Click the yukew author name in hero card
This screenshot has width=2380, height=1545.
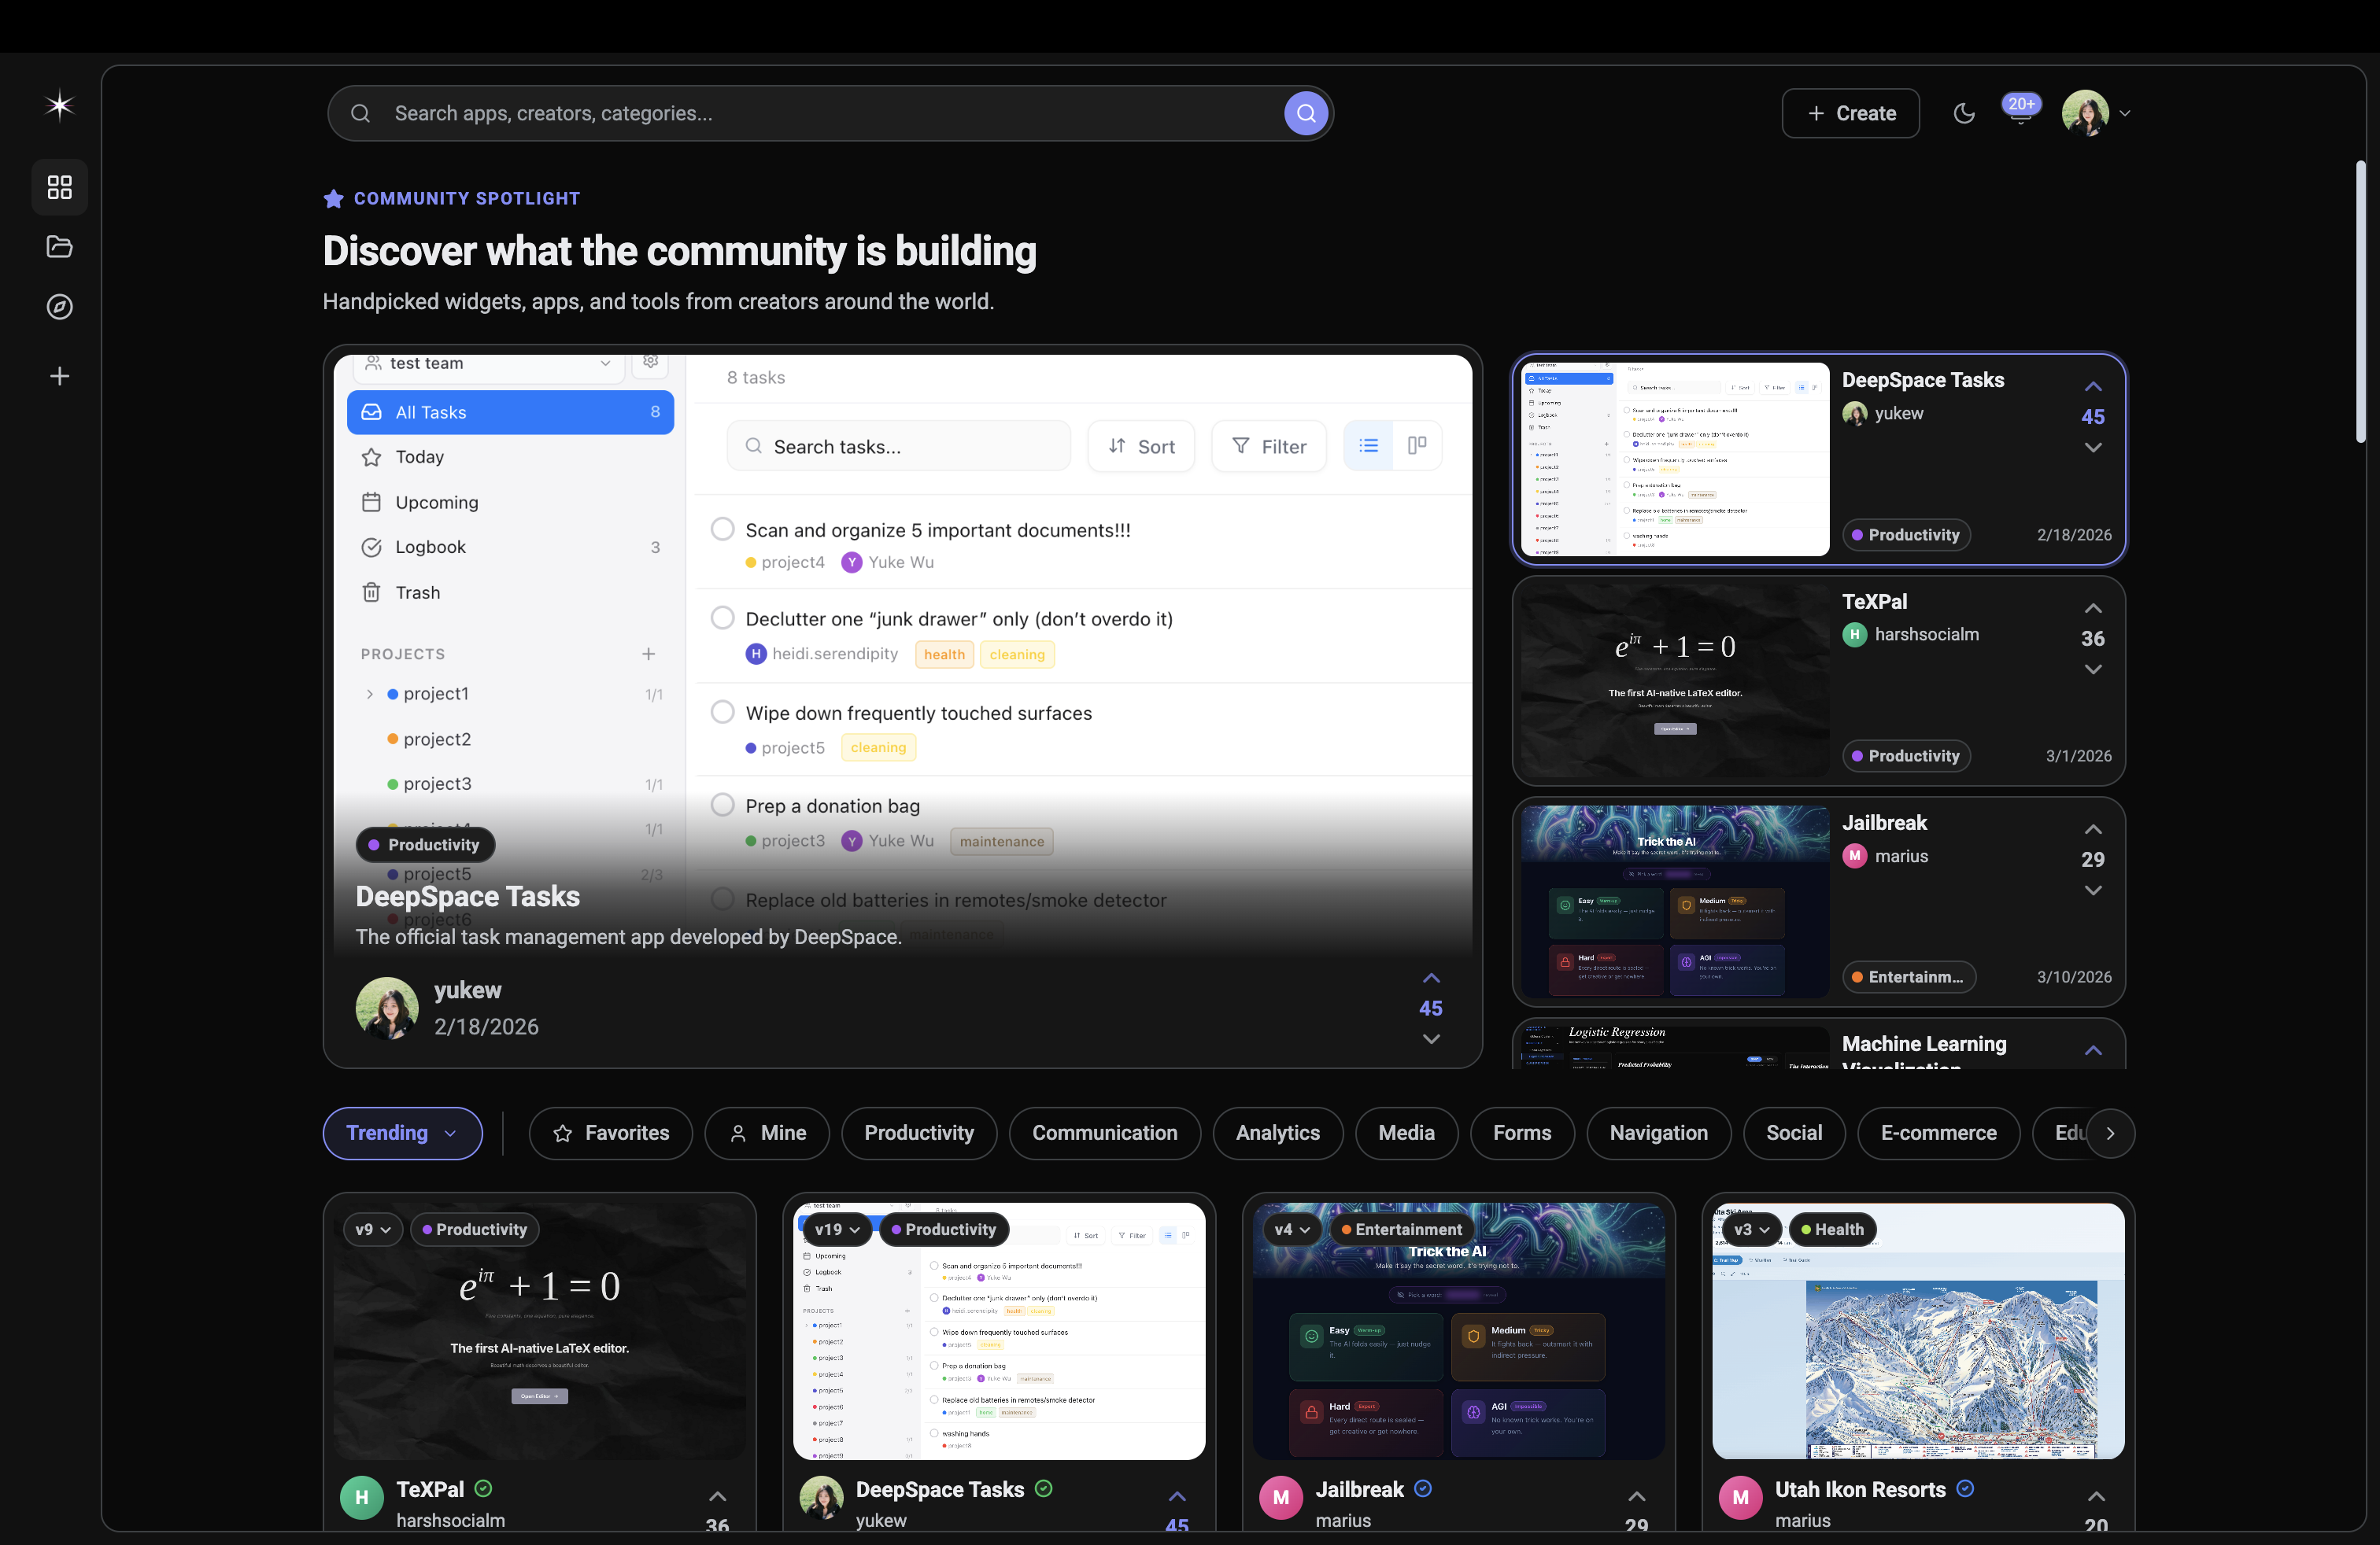[468, 990]
